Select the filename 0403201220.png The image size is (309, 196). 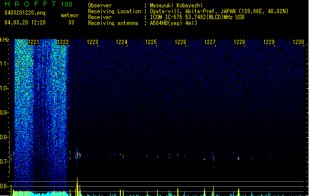pyautogui.click(x=25, y=13)
